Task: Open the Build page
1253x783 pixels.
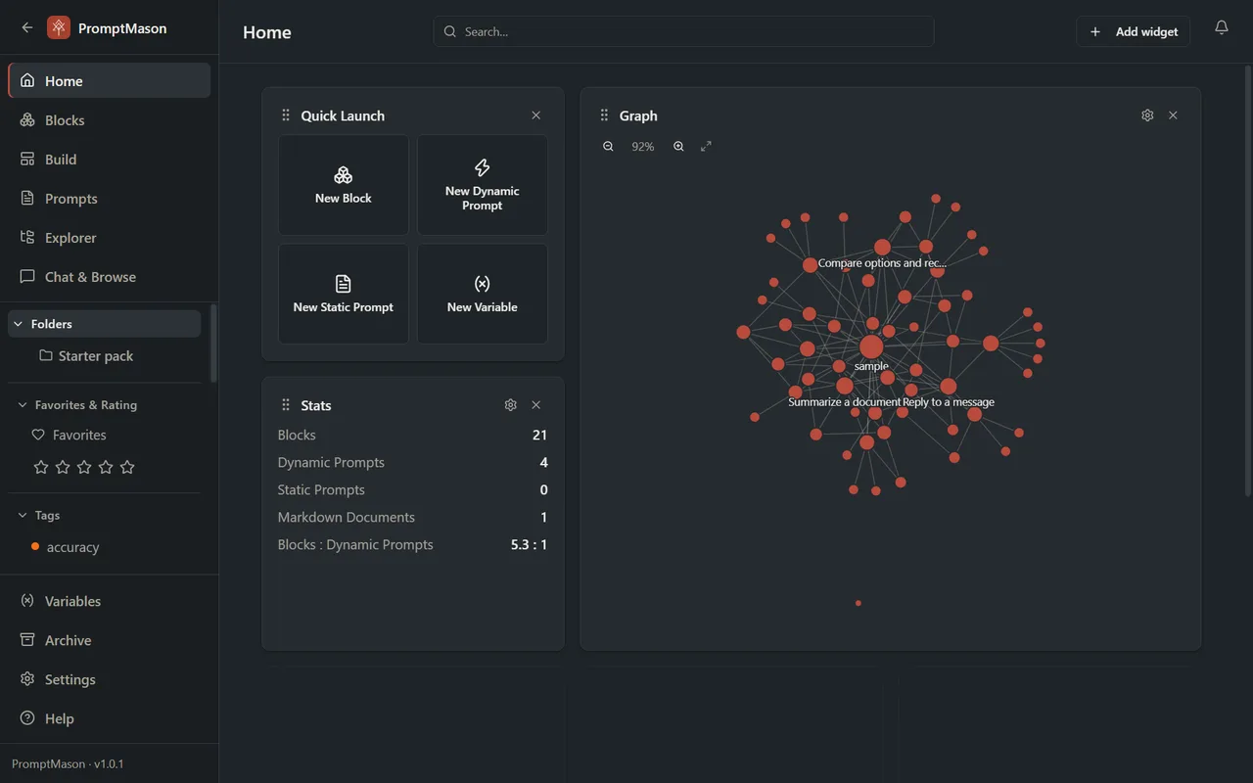Action: tap(110, 160)
